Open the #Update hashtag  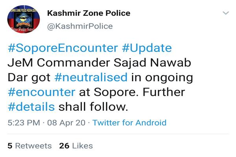tap(147, 48)
